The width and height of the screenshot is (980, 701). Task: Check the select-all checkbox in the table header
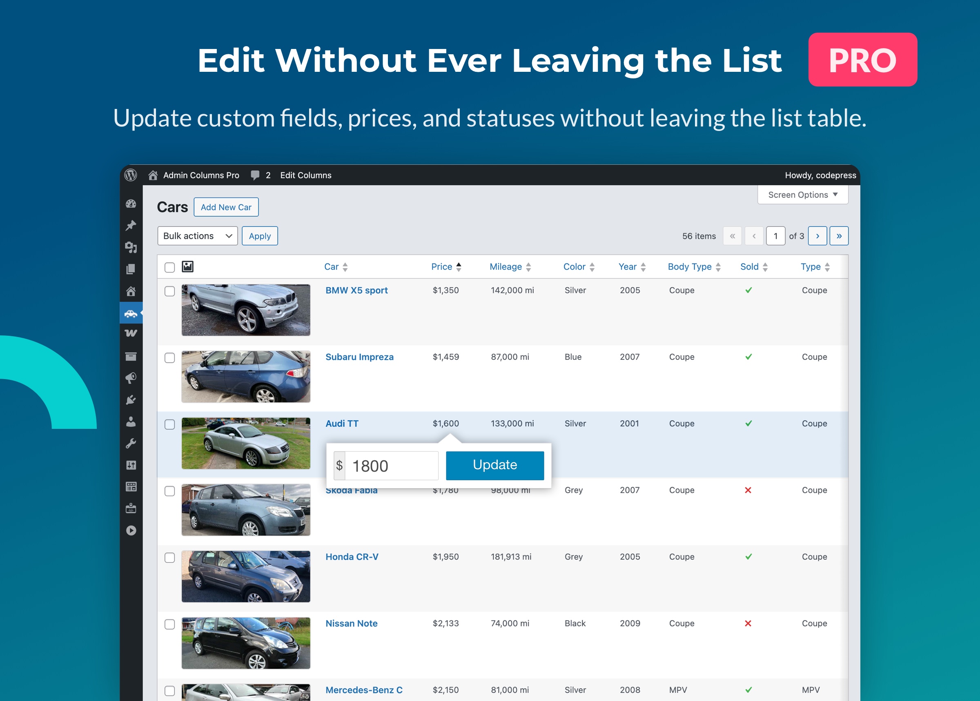(x=169, y=267)
